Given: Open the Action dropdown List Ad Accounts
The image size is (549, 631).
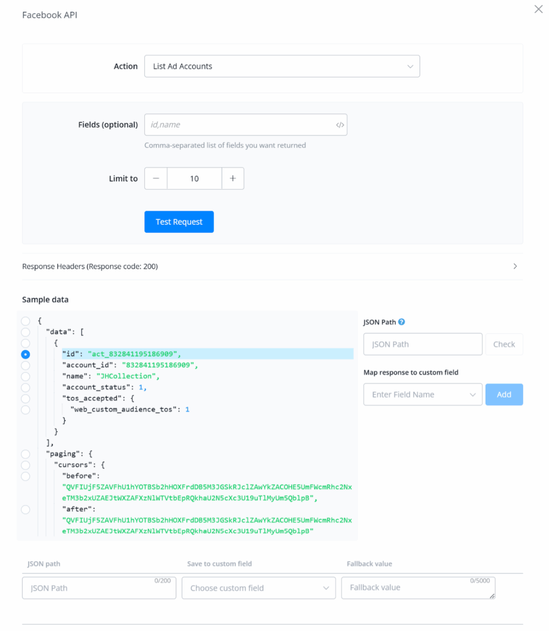Looking at the screenshot, I should point(282,67).
